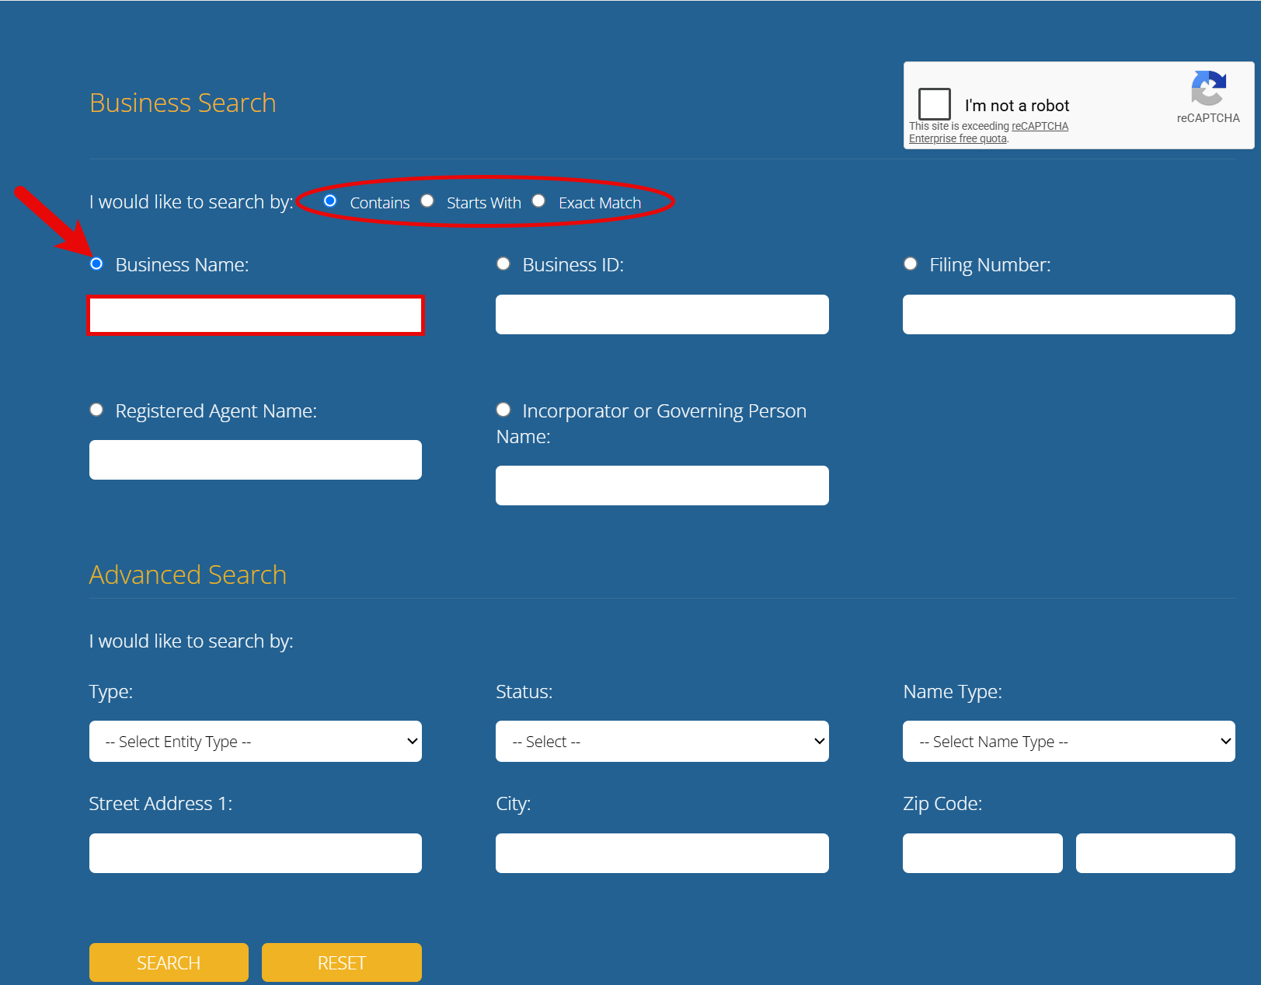Select the Contains search option
The image size is (1261, 985).
pos(330,201)
